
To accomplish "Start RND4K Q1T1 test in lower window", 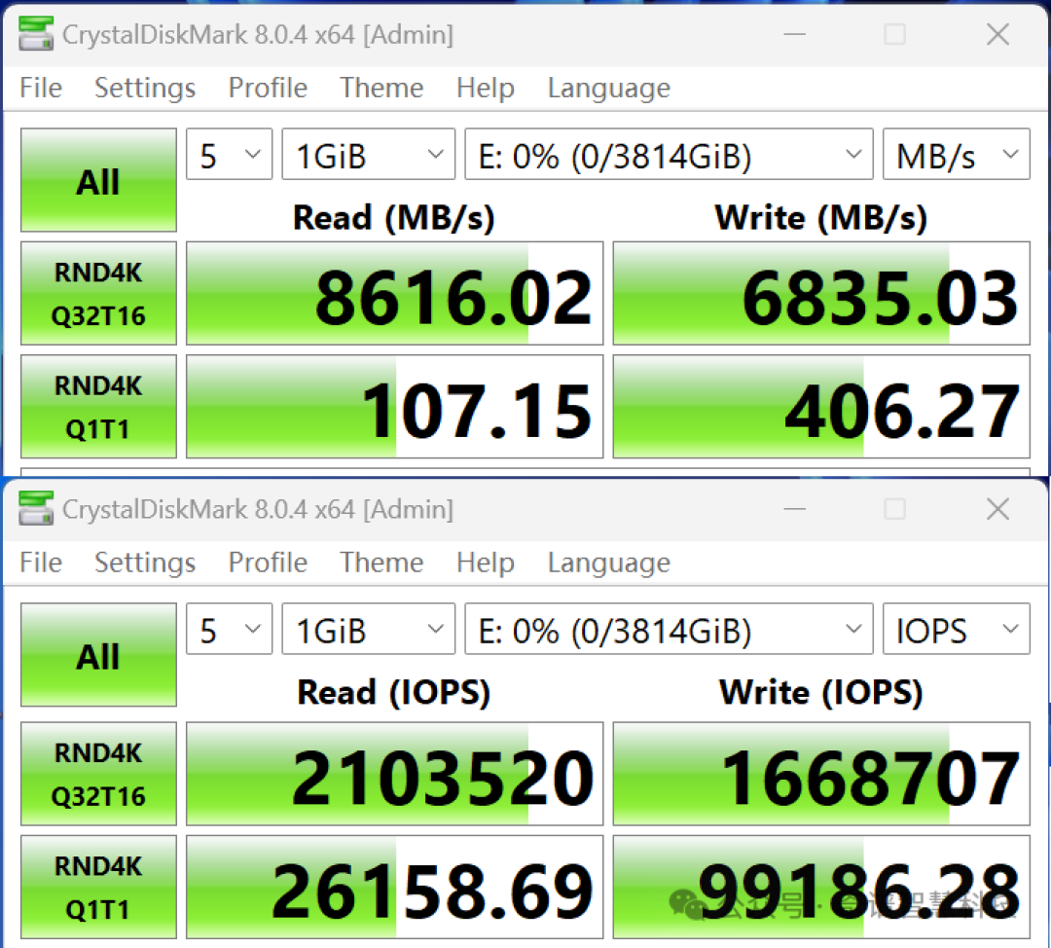I will (x=98, y=887).
